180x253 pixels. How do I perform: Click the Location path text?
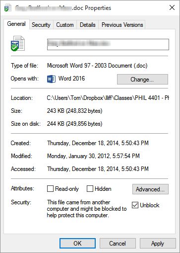(108, 98)
